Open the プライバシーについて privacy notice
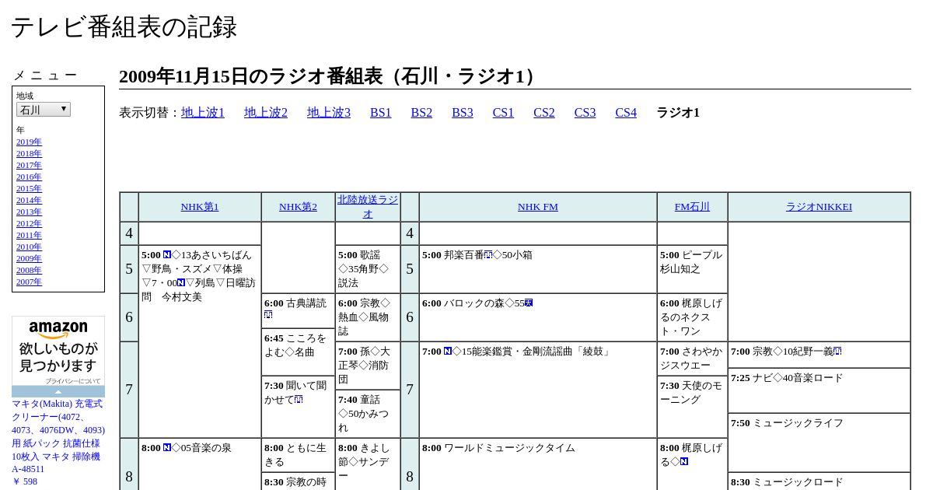933x490 pixels. pyautogui.click(x=73, y=381)
